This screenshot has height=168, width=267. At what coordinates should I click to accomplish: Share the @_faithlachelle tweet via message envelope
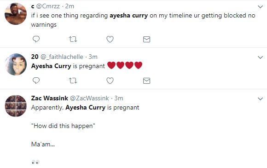(x=146, y=81)
